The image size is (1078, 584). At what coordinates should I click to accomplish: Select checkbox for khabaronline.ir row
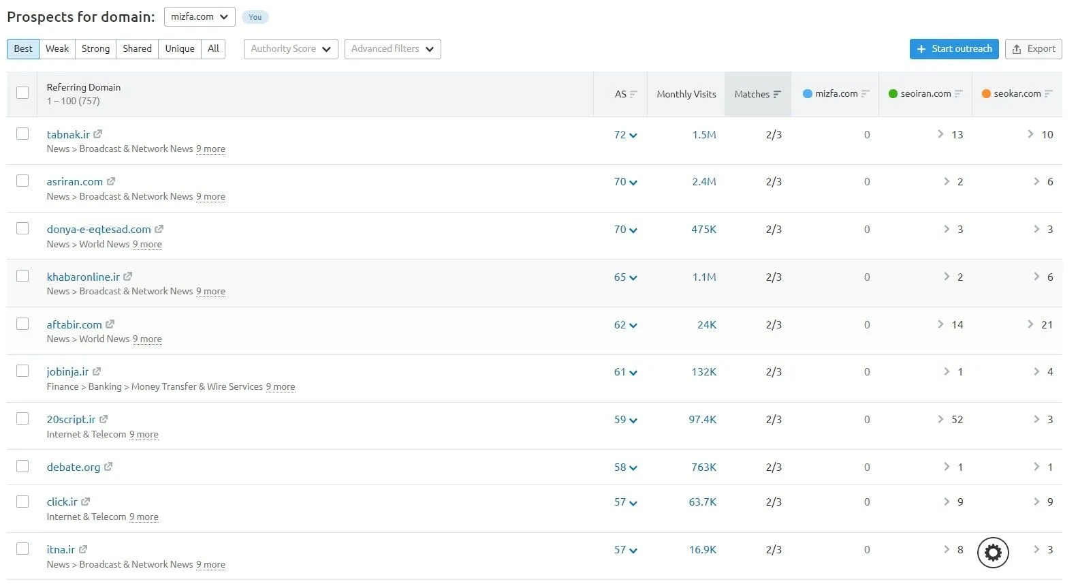(x=22, y=276)
